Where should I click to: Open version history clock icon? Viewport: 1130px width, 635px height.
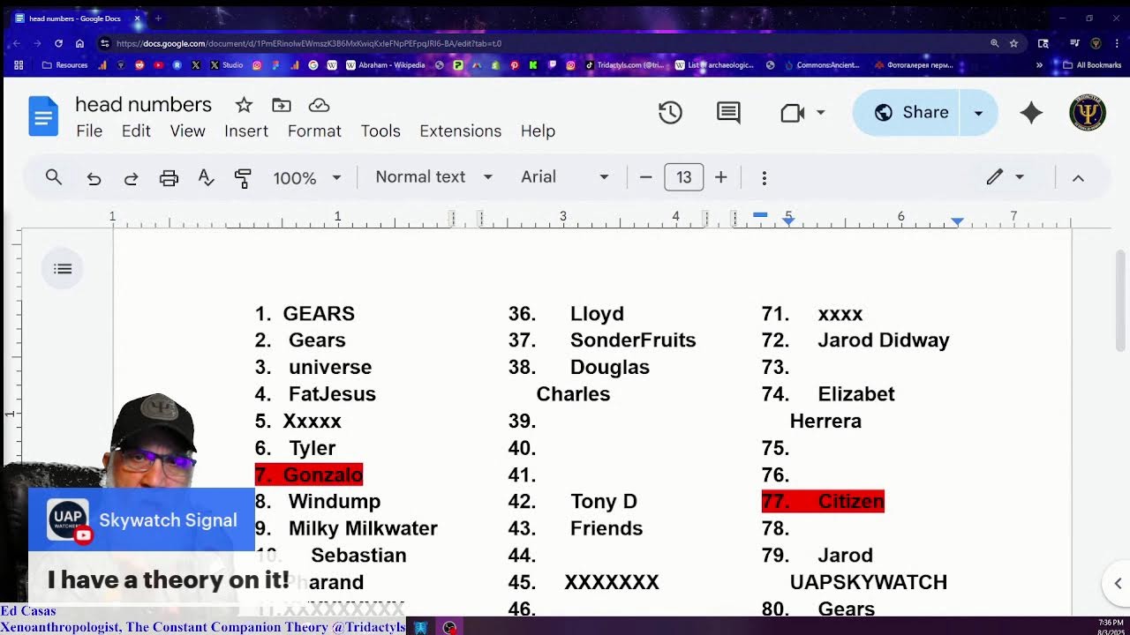(670, 112)
